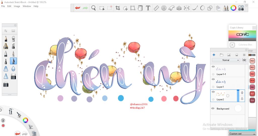Select the Distort transform tool
Image resolution: width=258 pixels, height=136 pixels.
(x=133, y=8)
